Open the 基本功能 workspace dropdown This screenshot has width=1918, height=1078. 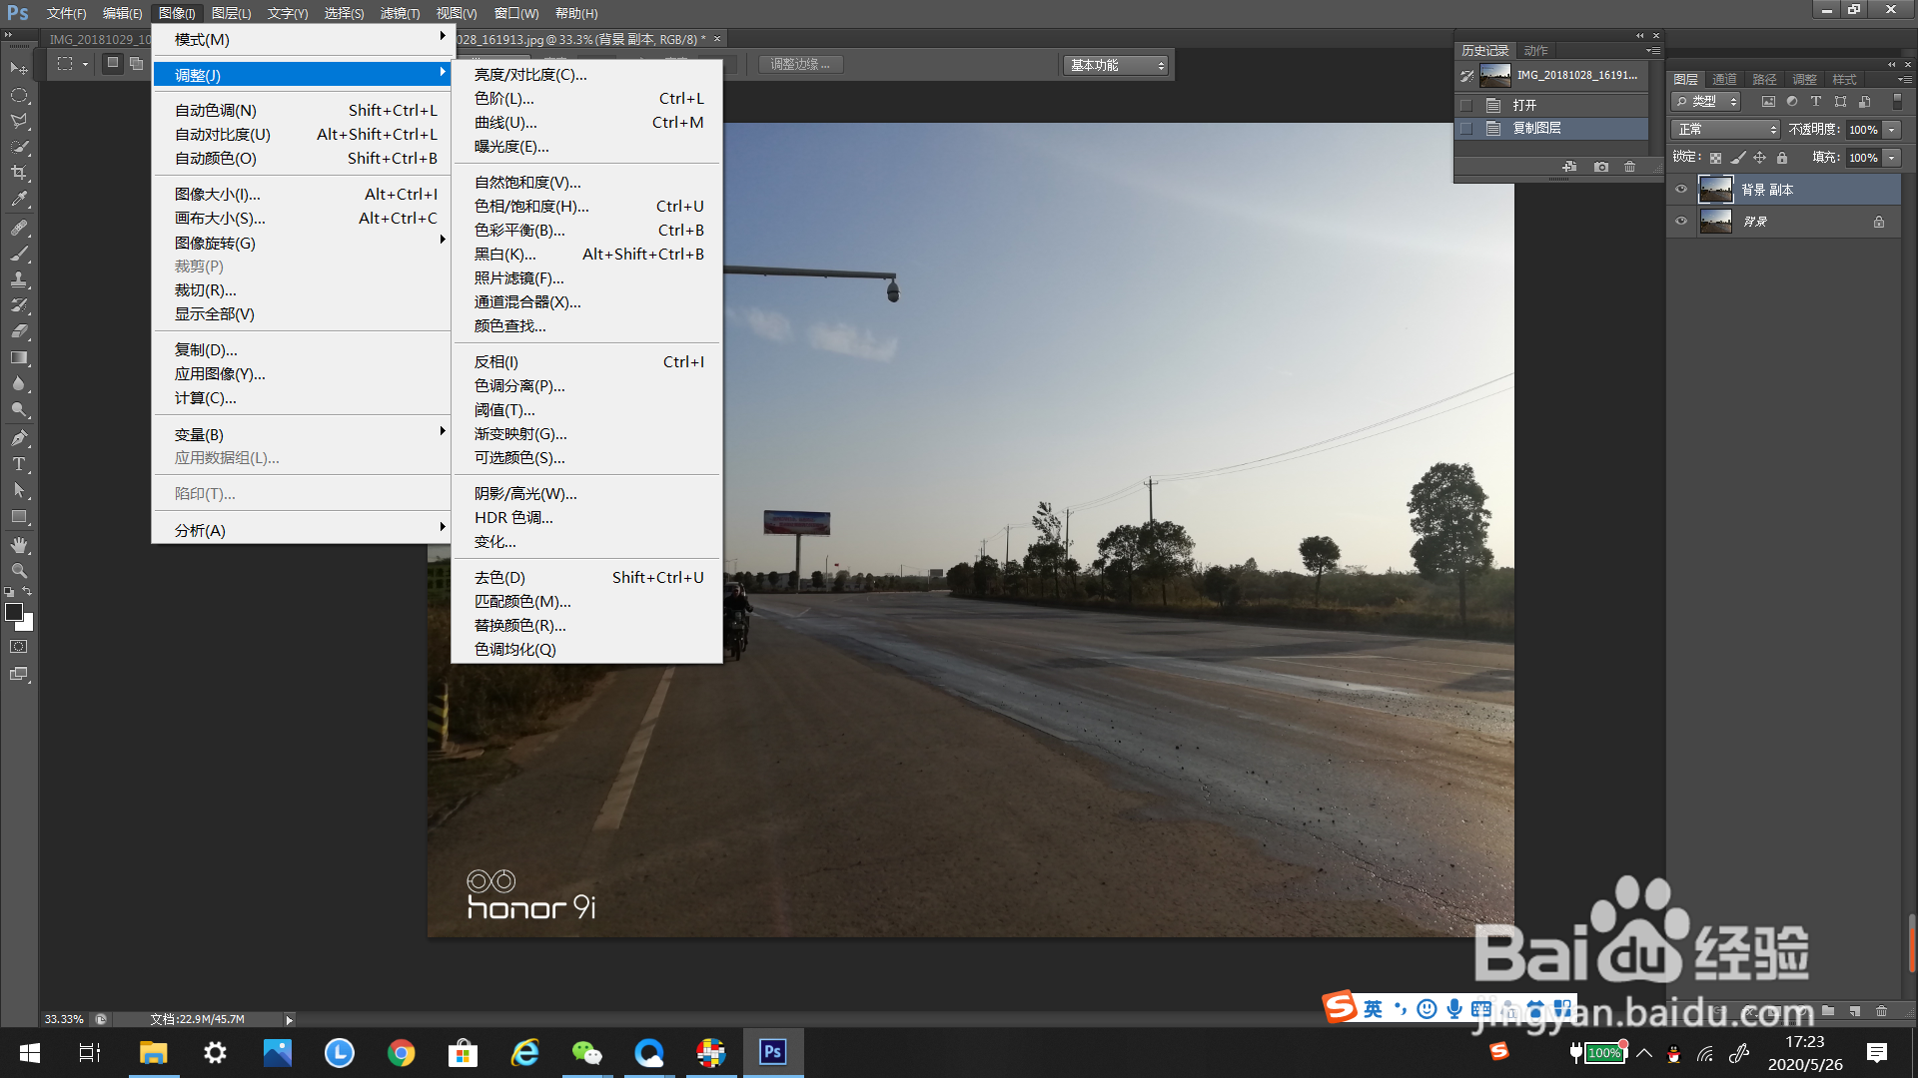(x=1116, y=65)
